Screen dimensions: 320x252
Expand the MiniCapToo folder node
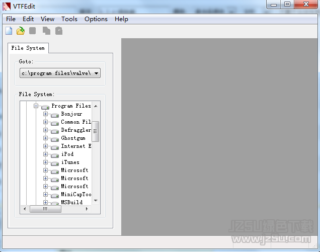coord(45,195)
